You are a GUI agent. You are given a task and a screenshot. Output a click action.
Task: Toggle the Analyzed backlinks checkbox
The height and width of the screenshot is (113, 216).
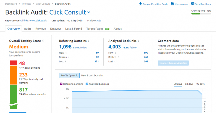click(x=87, y=84)
